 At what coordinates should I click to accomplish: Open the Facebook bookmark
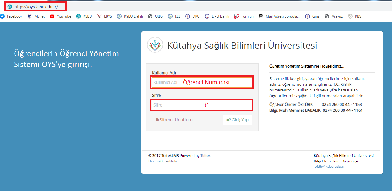click(x=12, y=16)
